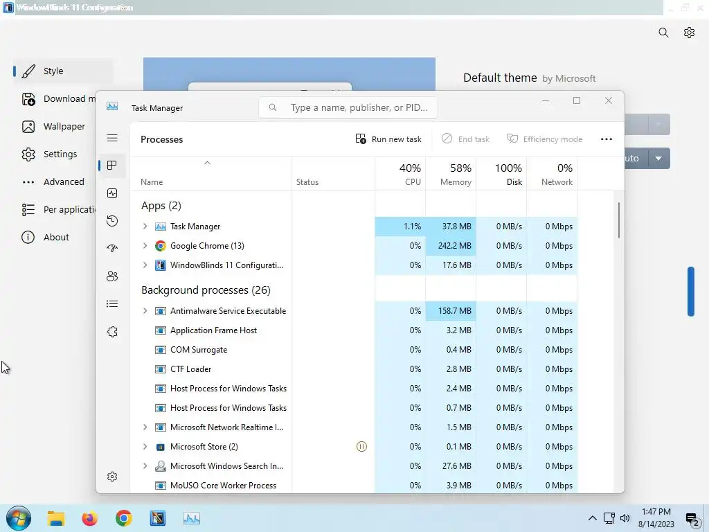Sort by Disk column header
The image size is (709, 532).
(501, 174)
